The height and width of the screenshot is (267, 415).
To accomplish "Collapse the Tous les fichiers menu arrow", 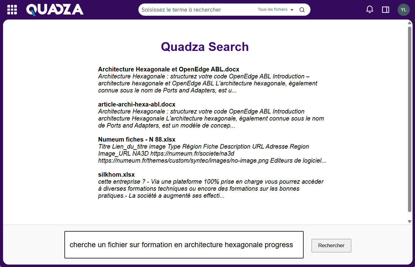I will pyautogui.click(x=292, y=10).
